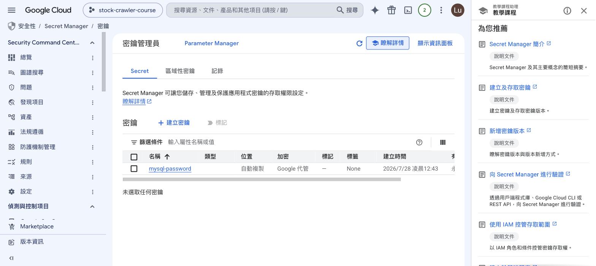Open the main navigation hamburger menu
Image resolution: width=596 pixels, height=266 pixels.
(x=11, y=10)
